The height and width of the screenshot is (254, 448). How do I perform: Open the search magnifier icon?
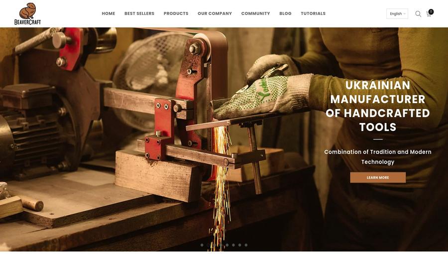click(x=418, y=14)
